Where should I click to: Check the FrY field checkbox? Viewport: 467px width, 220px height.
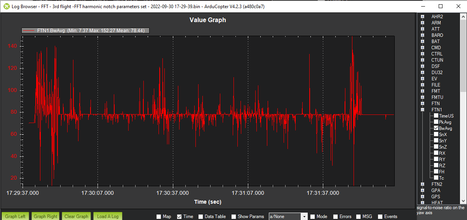click(x=436, y=159)
